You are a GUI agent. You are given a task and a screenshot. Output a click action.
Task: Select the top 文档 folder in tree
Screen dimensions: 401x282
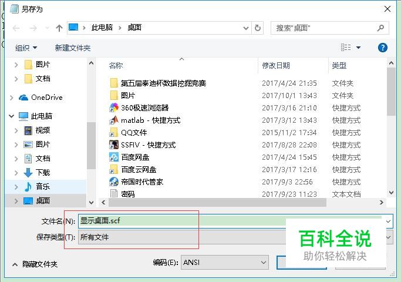43,79
